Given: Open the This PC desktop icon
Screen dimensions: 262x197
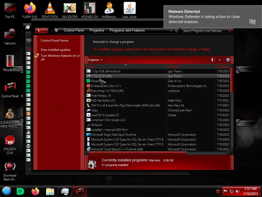Looking at the screenshot, I should tap(10, 10).
